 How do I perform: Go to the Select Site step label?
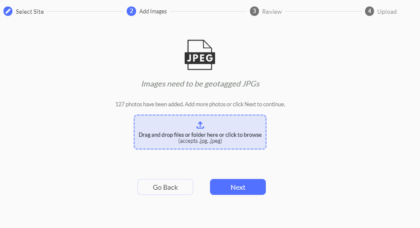tap(30, 12)
